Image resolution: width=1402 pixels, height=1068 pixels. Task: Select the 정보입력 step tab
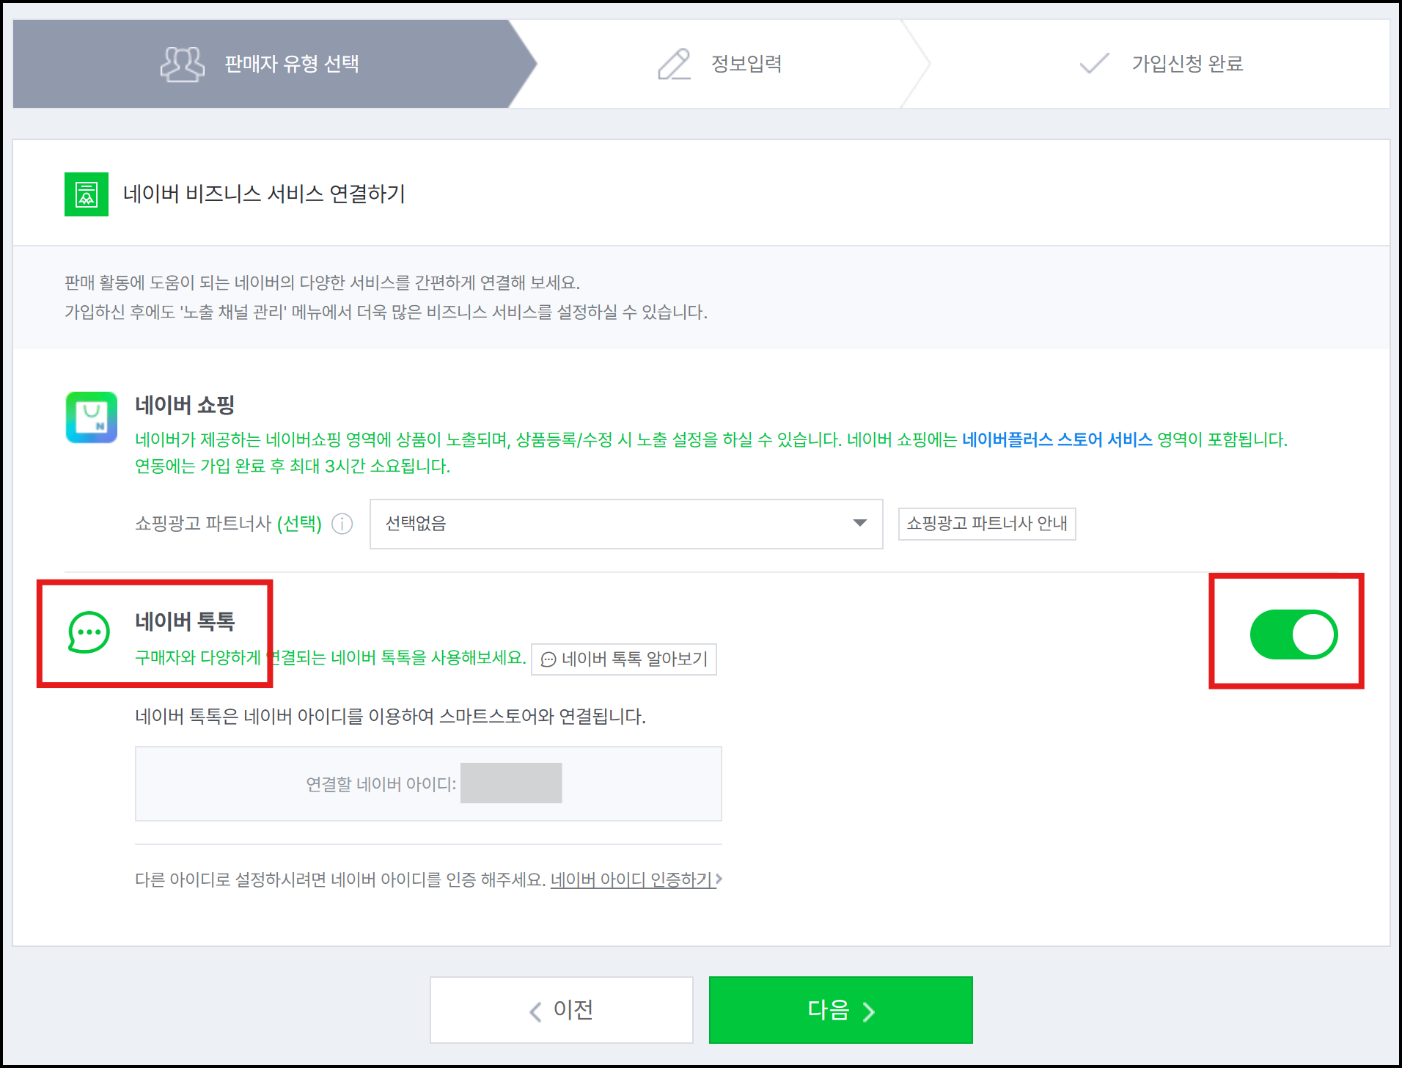(x=719, y=64)
